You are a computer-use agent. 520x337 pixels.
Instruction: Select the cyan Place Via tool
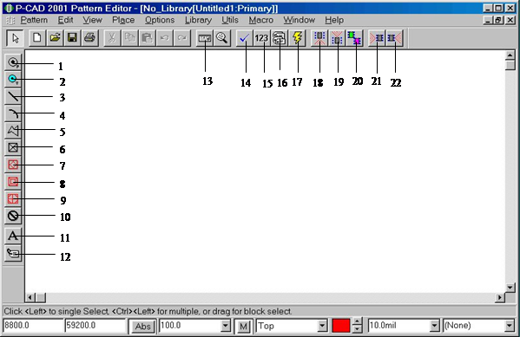pyautogui.click(x=13, y=79)
